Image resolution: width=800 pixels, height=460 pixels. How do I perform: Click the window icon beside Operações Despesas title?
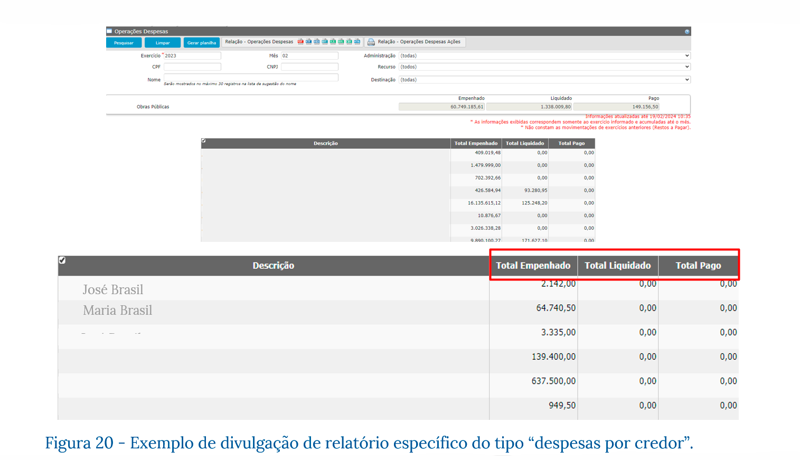tap(109, 31)
